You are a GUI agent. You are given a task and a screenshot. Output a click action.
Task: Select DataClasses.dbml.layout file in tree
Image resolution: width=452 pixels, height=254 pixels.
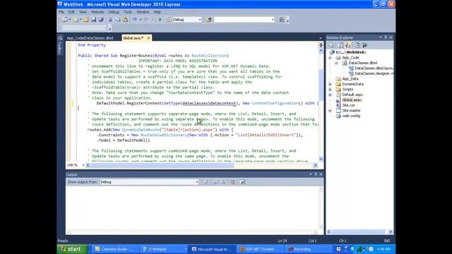pos(374,68)
